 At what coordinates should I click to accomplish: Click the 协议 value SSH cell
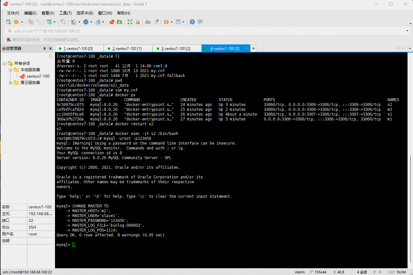point(41,227)
